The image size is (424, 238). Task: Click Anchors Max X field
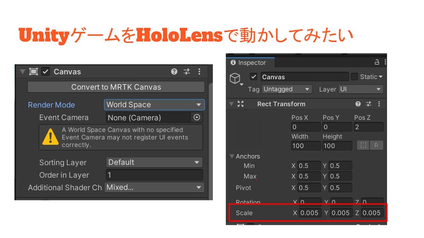point(309,176)
